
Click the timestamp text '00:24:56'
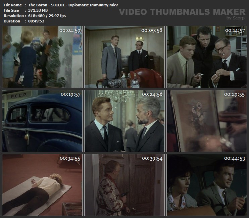click(152, 94)
